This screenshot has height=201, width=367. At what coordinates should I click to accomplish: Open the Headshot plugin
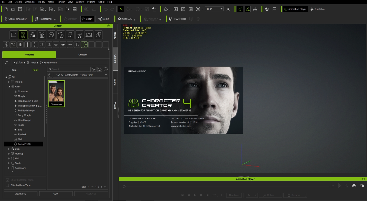177,19
